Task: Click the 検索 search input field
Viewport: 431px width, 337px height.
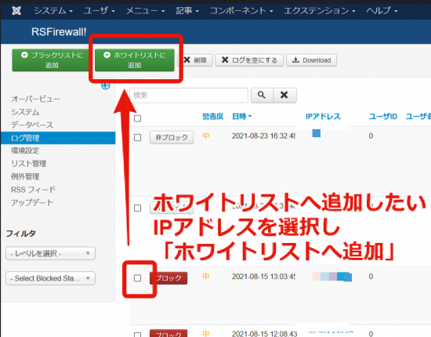Action: (189, 95)
